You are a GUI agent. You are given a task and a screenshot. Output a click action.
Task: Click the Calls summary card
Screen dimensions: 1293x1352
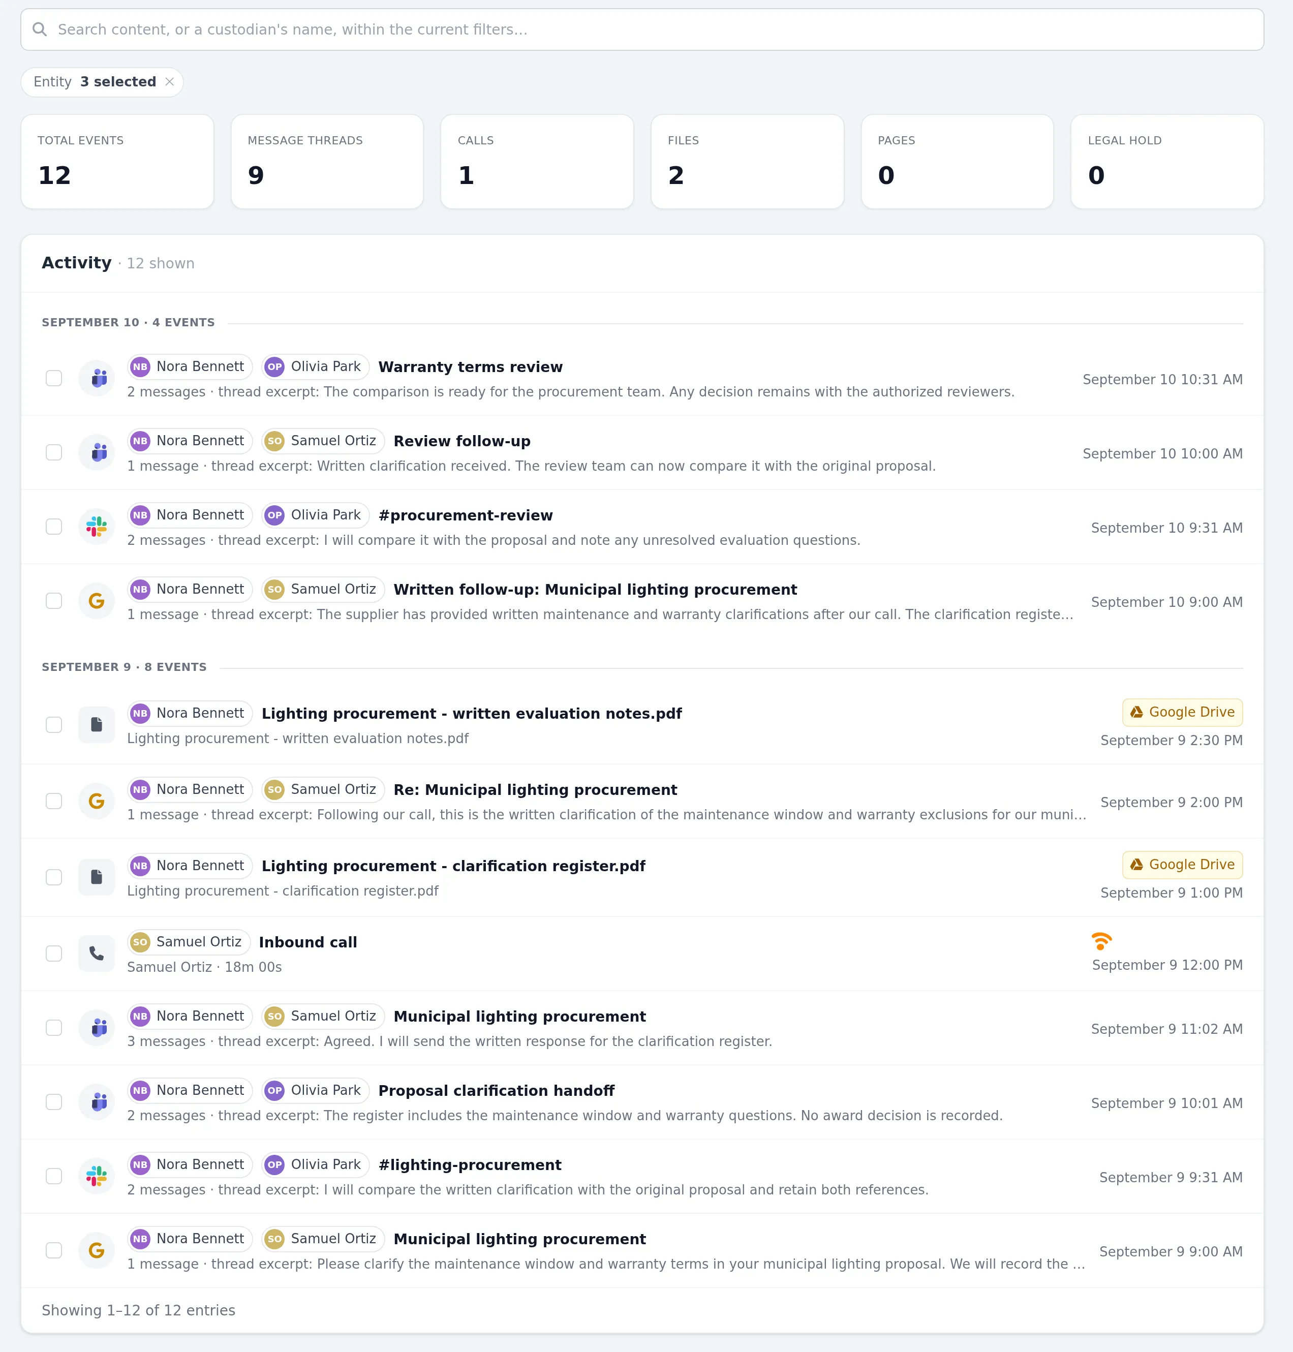tap(537, 162)
